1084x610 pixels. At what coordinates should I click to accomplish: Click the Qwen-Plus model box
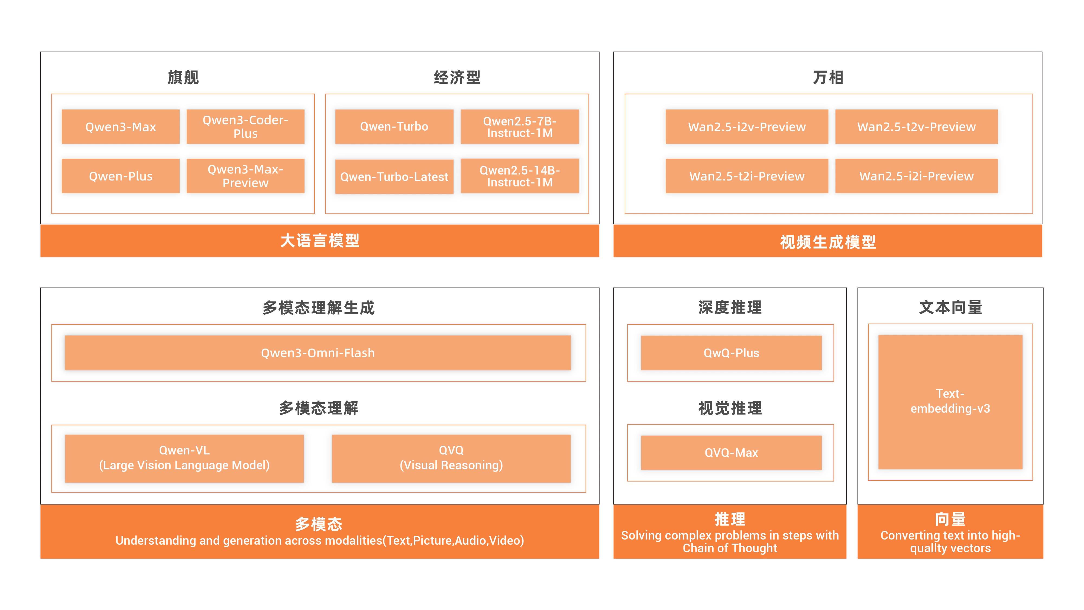click(x=120, y=176)
